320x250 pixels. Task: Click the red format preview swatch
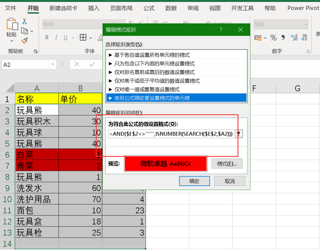click(x=165, y=164)
